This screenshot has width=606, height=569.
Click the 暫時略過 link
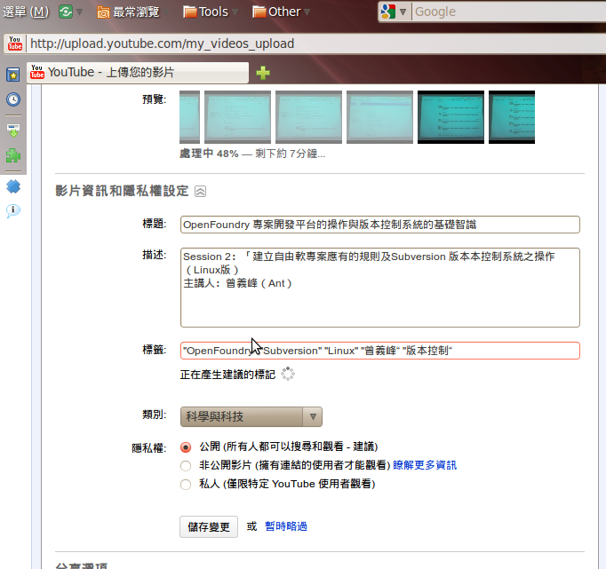pos(286,526)
